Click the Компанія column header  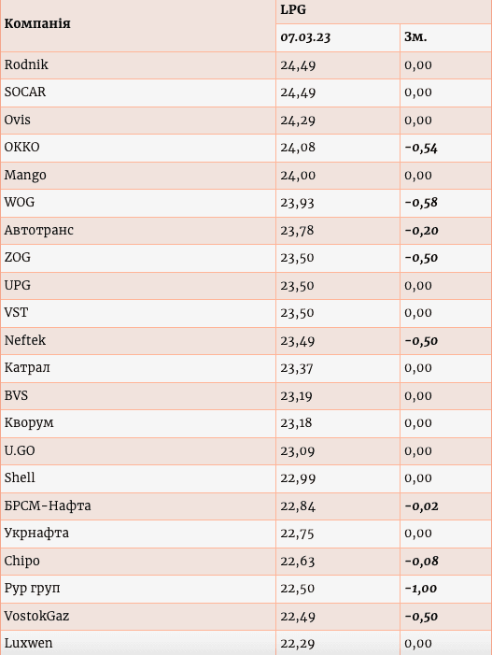point(37,23)
